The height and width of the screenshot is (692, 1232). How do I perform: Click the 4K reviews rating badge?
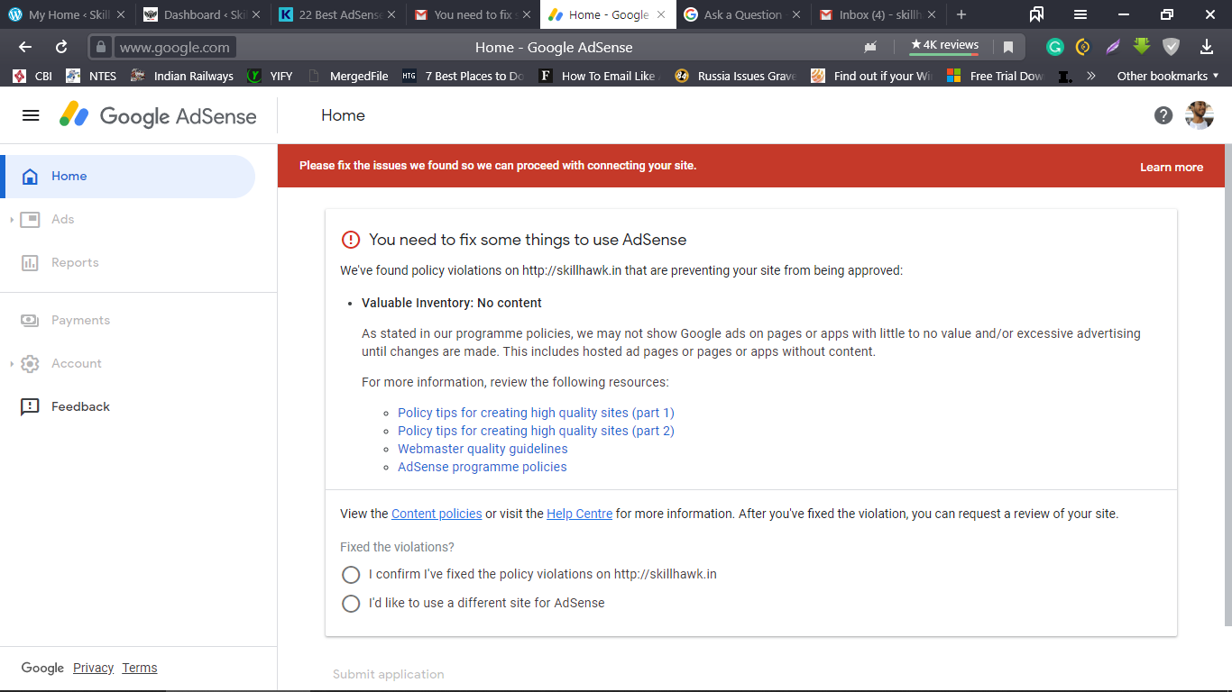click(x=944, y=46)
